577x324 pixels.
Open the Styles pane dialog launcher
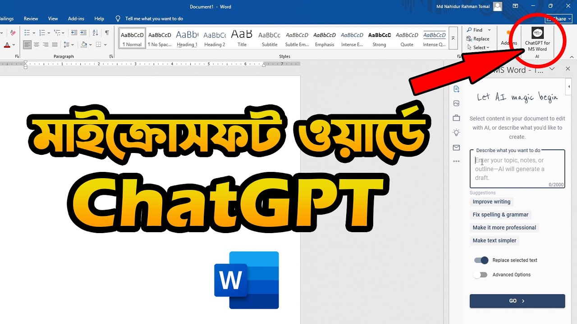[x=459, y=57]
